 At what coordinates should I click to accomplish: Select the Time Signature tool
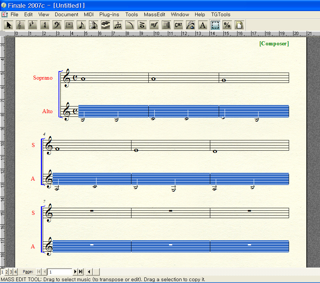pos(45,25)
